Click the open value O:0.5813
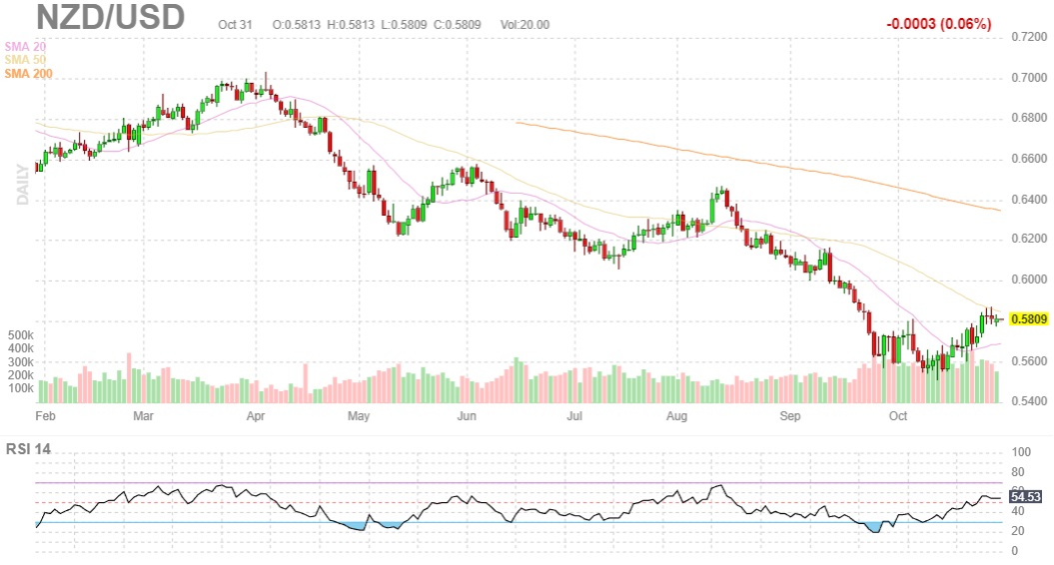1054x565 pixels. point(297,25)
